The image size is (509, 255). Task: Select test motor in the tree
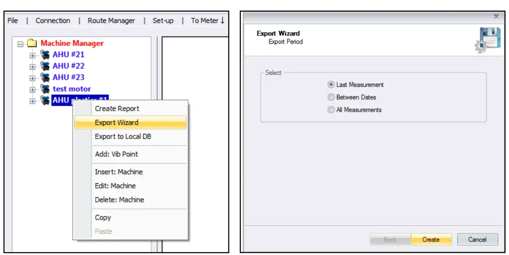click(72, 89)
